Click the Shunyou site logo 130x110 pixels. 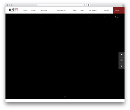13,10
